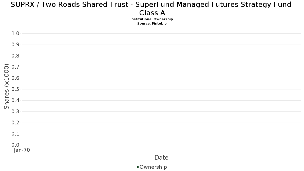Screen dimensions: 304x171
Task: Click the 0.9 y-axis label
Action: [x=15, y=45]
